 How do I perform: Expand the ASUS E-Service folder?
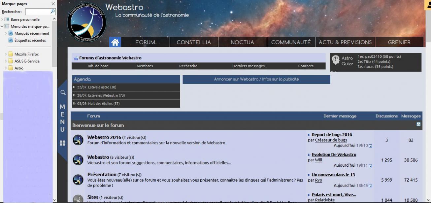(6, 61)
